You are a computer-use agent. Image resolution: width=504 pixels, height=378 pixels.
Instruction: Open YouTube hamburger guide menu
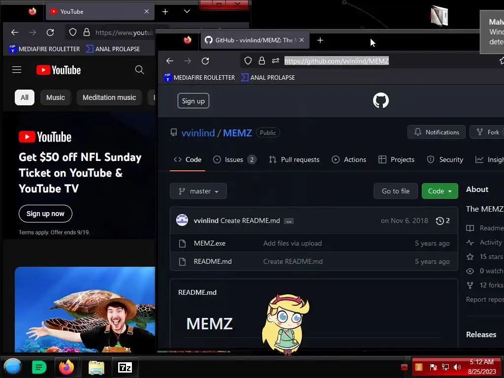tap(17, 70)
